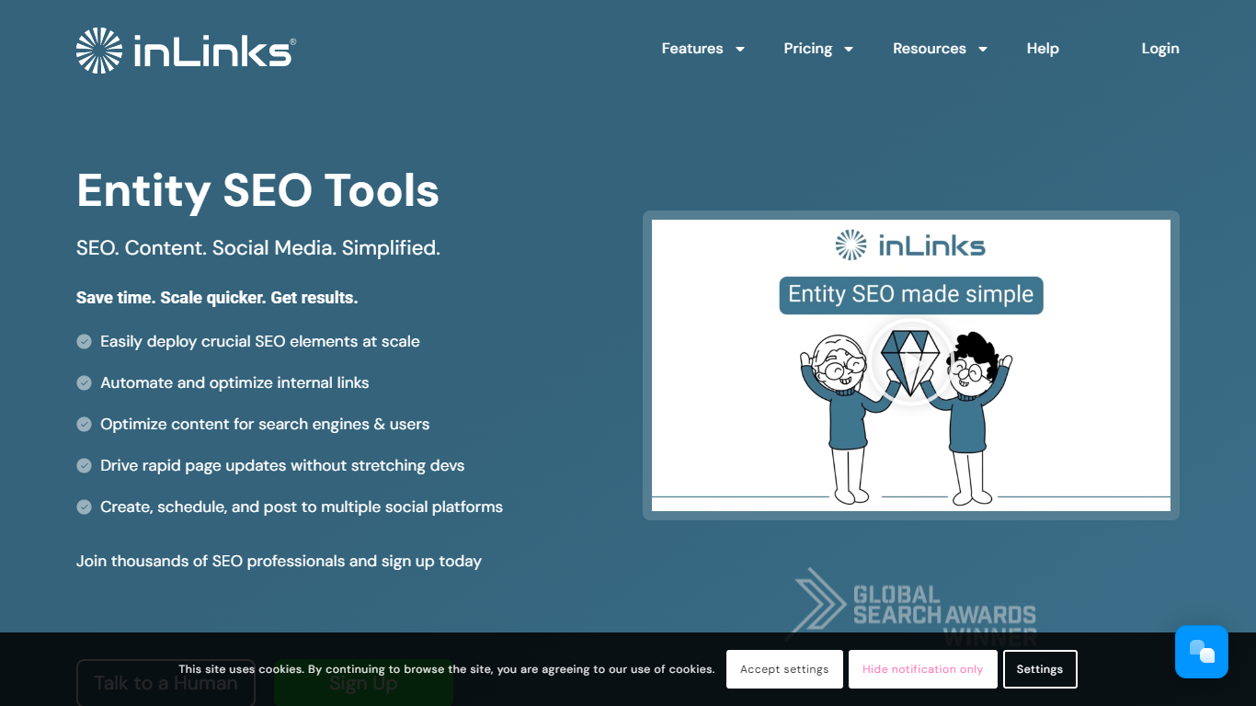Open the Pricing menu item
This screenshot has width=1256, height=706.
tap(808, 49)
